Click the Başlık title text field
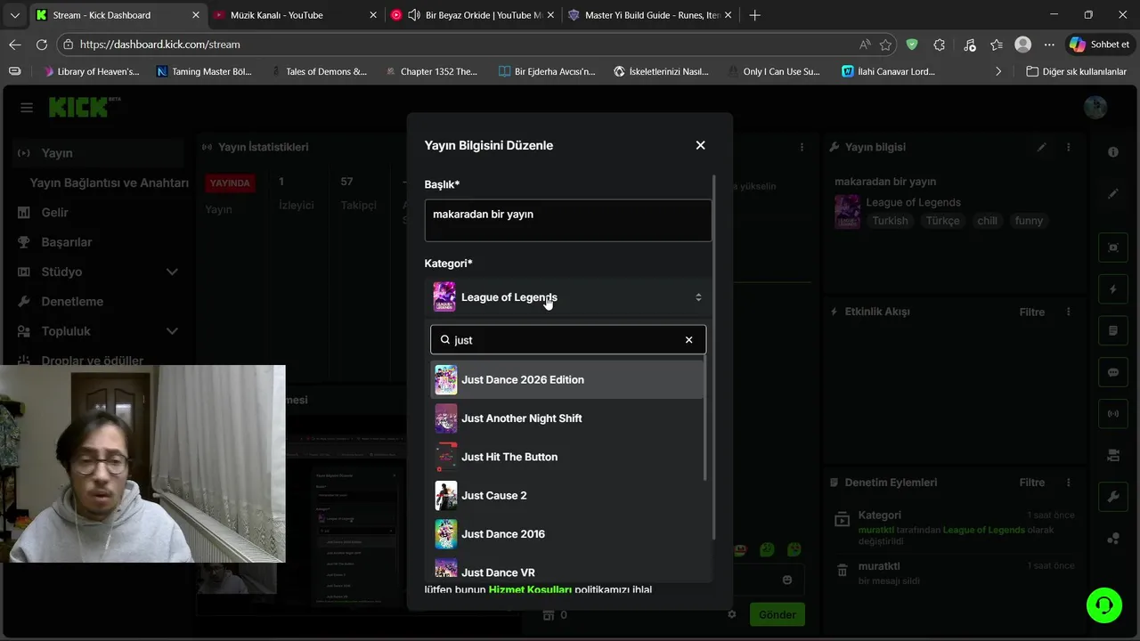 [x=568, y=220]
